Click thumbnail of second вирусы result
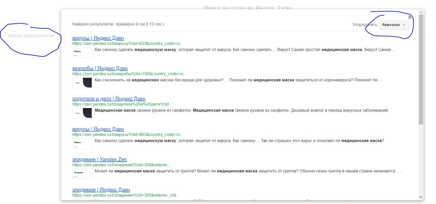 tap(82, 143)
